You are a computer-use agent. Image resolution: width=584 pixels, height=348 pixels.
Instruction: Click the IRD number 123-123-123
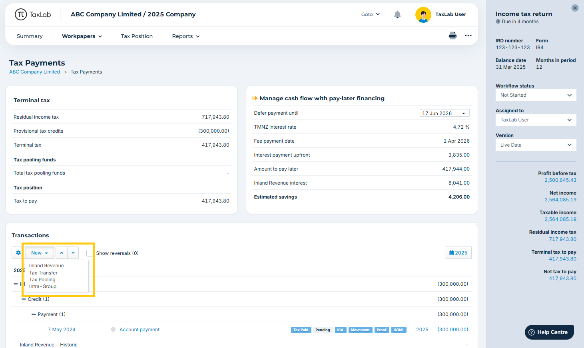click(512, 48)
